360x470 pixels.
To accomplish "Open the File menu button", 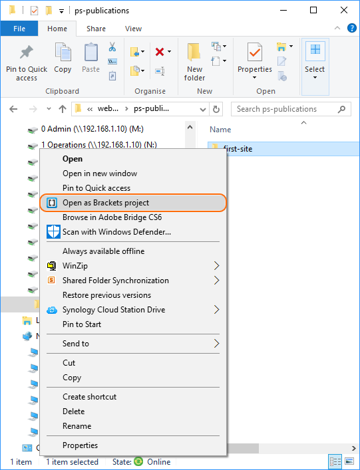I will [19, 29].
